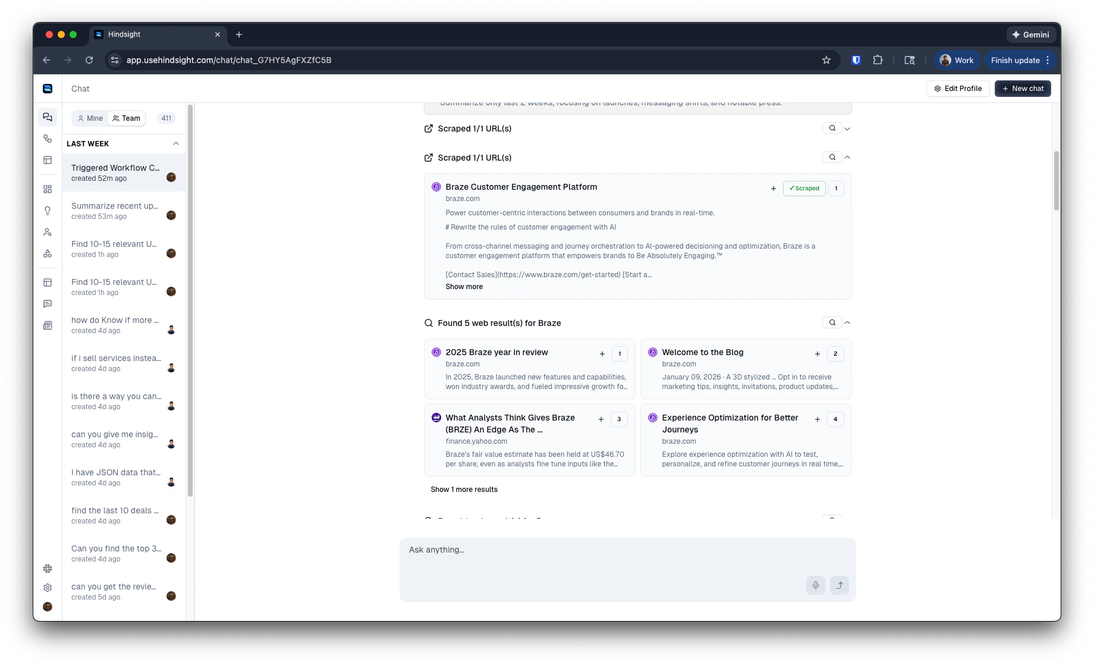Select the connections icon in the sidebar
The height and width of the screenshot is (665, 1094).
coord(48,139)
